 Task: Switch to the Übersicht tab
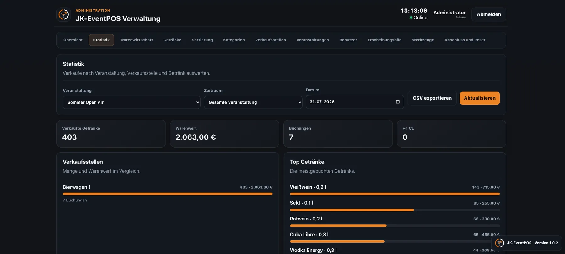73,40
